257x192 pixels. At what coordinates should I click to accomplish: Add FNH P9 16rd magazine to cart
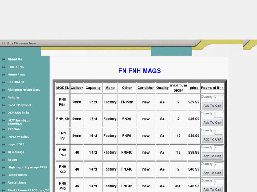(x=212, y=140)
